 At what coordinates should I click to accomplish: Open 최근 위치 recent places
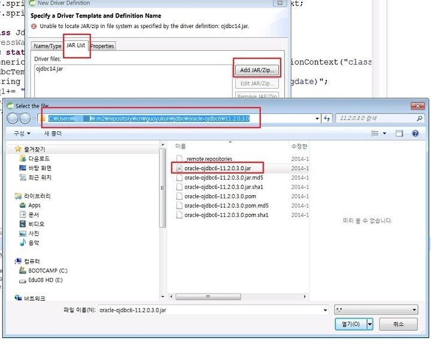click(x=35, y=177)
